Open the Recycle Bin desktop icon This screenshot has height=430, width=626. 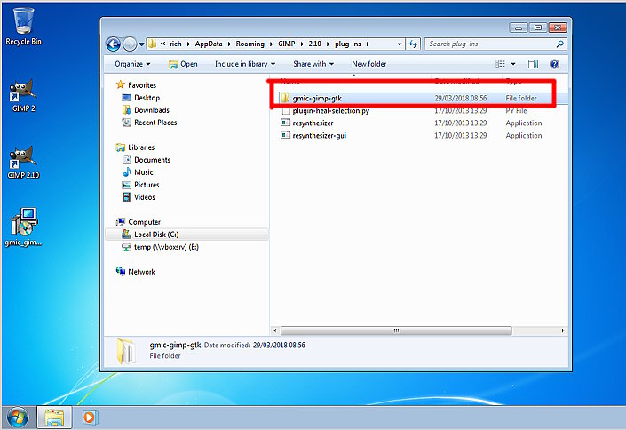[x=24, y=27]
